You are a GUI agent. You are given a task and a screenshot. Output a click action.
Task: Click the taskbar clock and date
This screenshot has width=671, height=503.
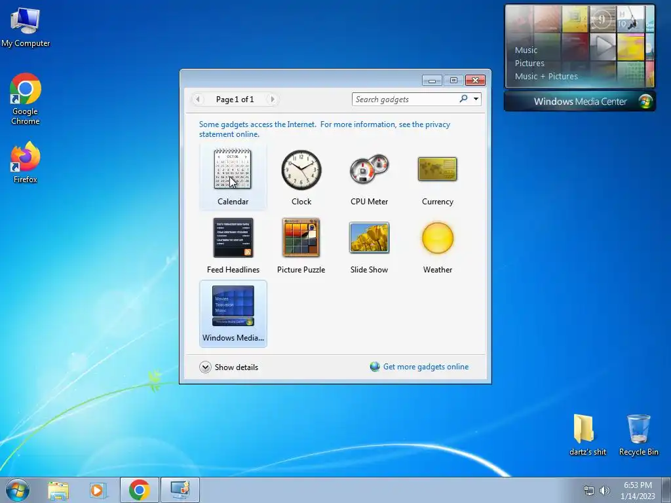(638, 491)
